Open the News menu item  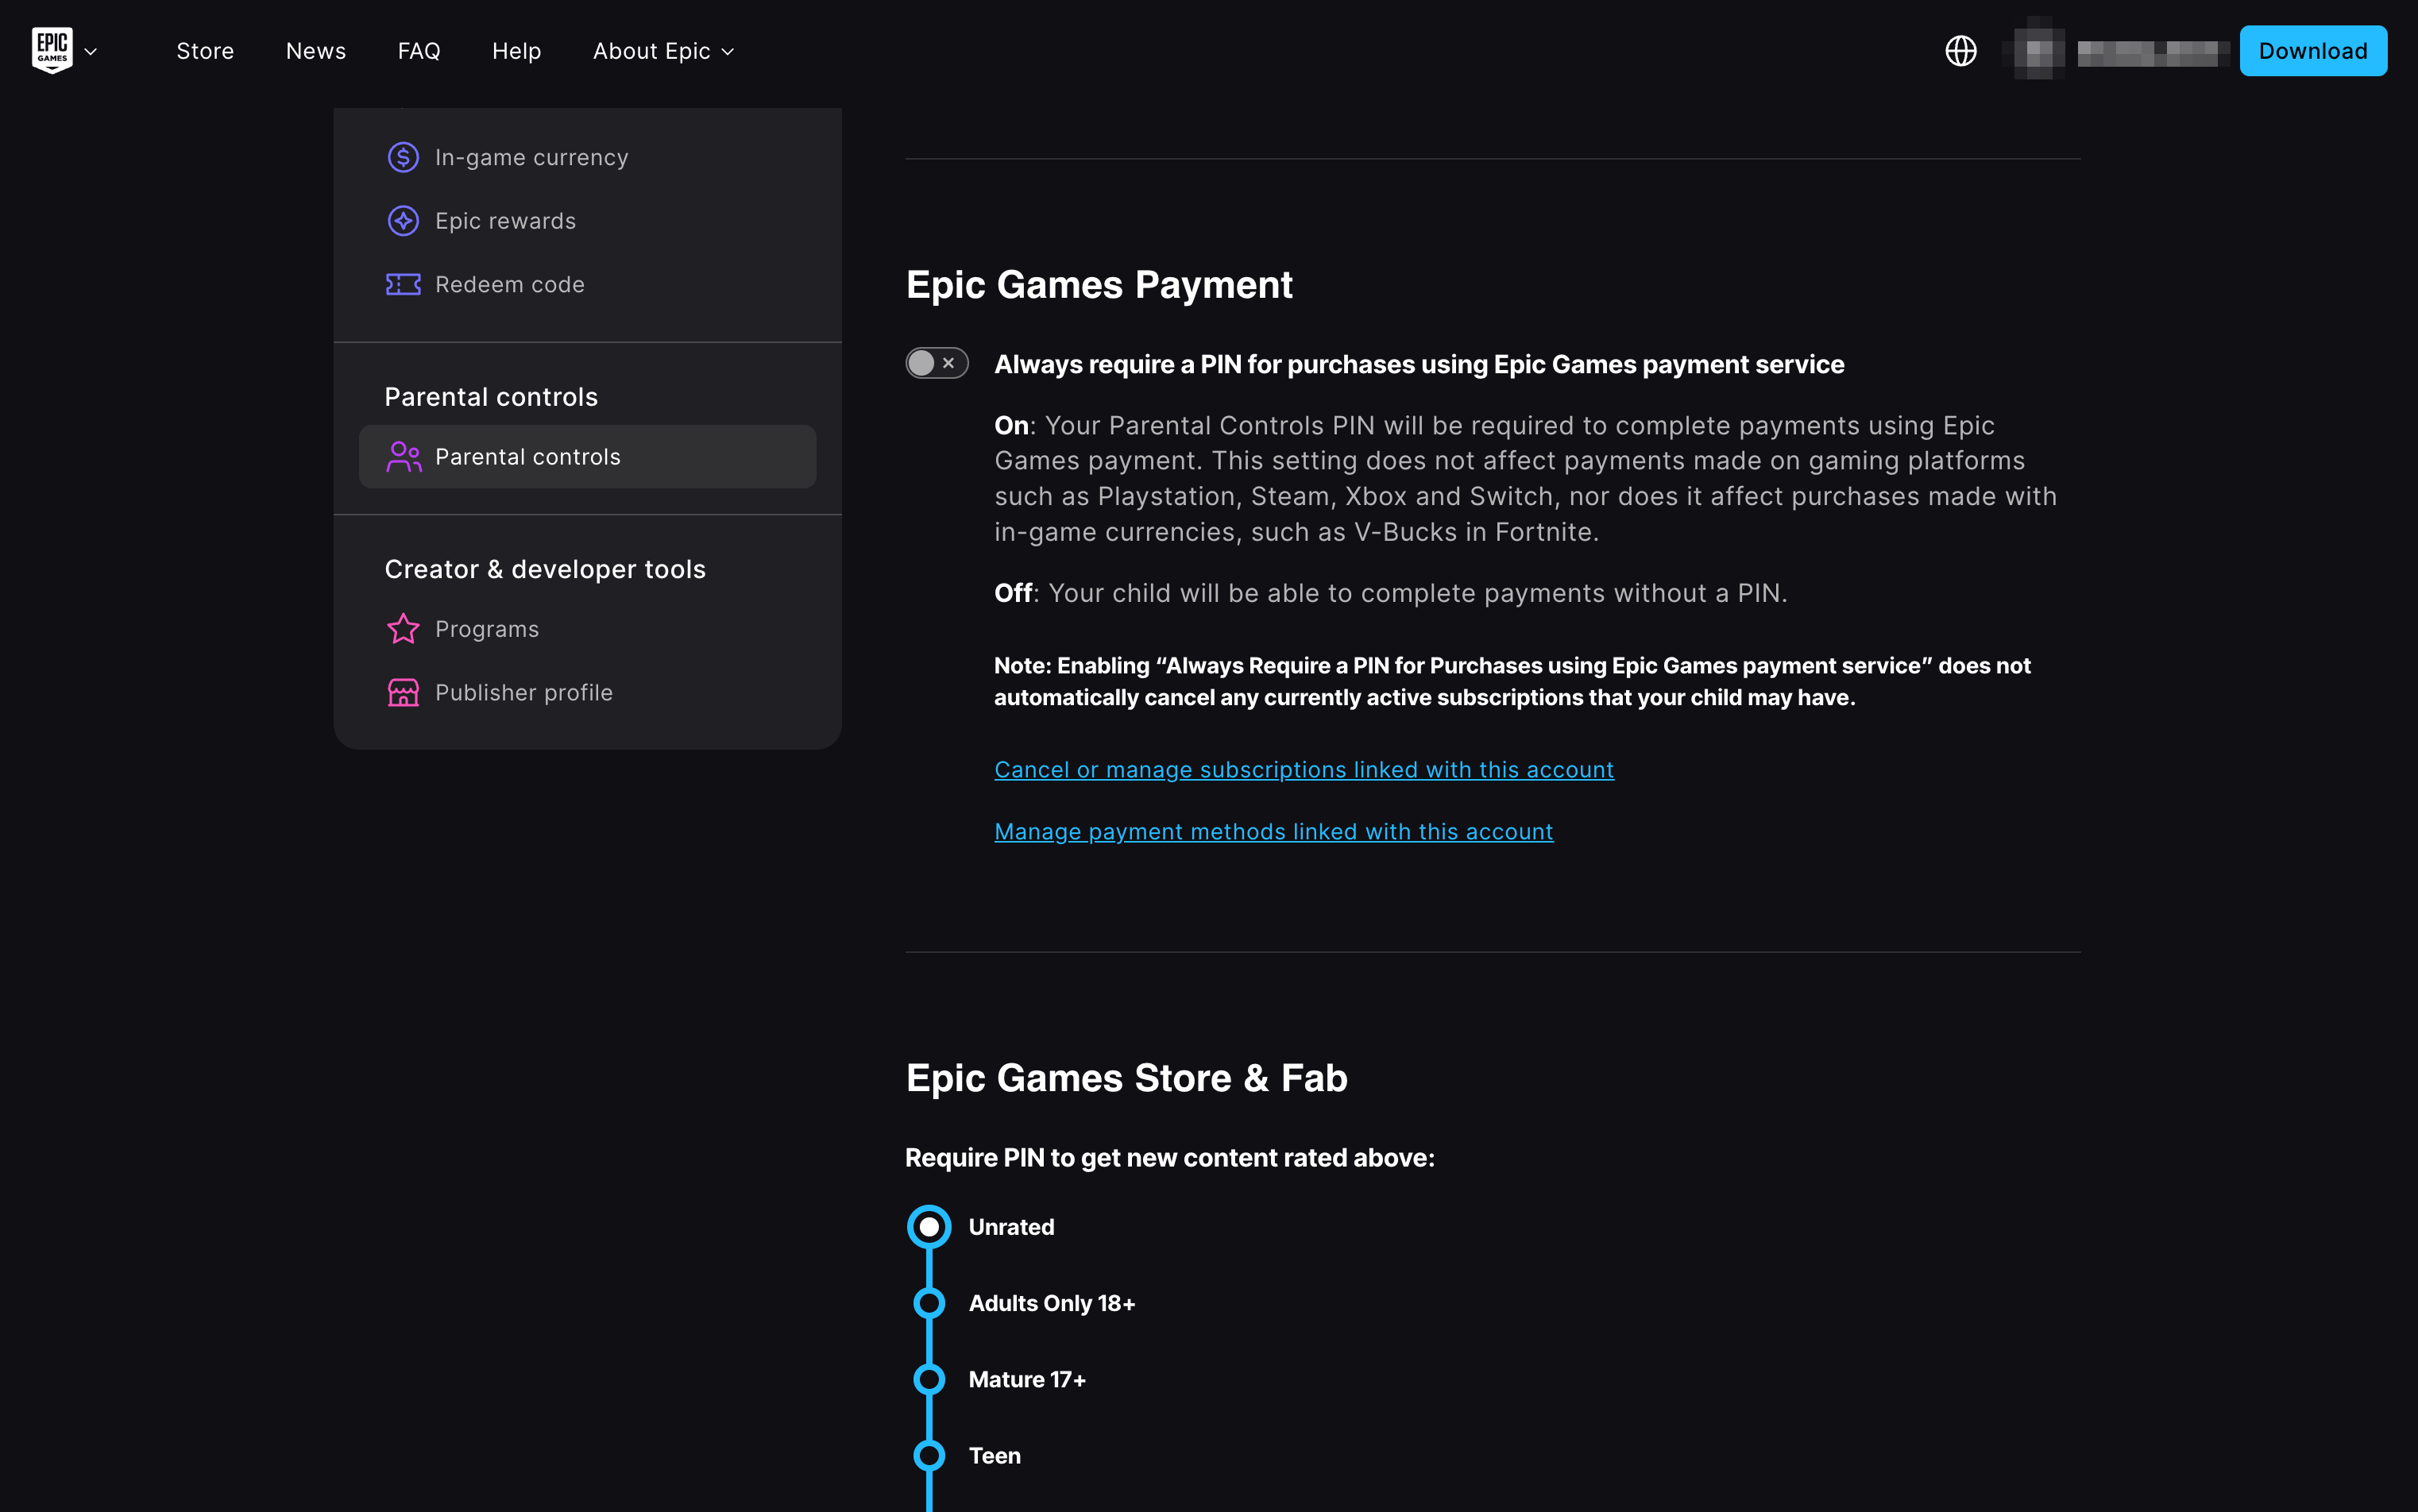point(316,51)
